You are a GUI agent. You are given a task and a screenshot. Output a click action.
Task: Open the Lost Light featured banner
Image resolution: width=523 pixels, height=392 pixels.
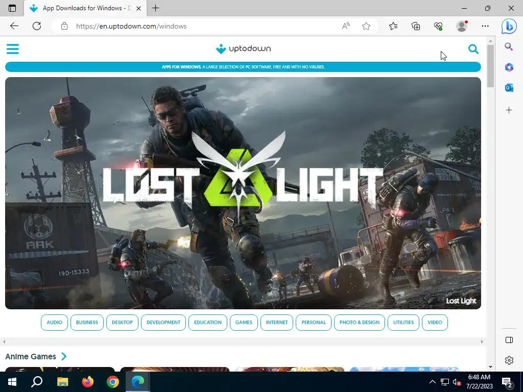click(243, 193)
